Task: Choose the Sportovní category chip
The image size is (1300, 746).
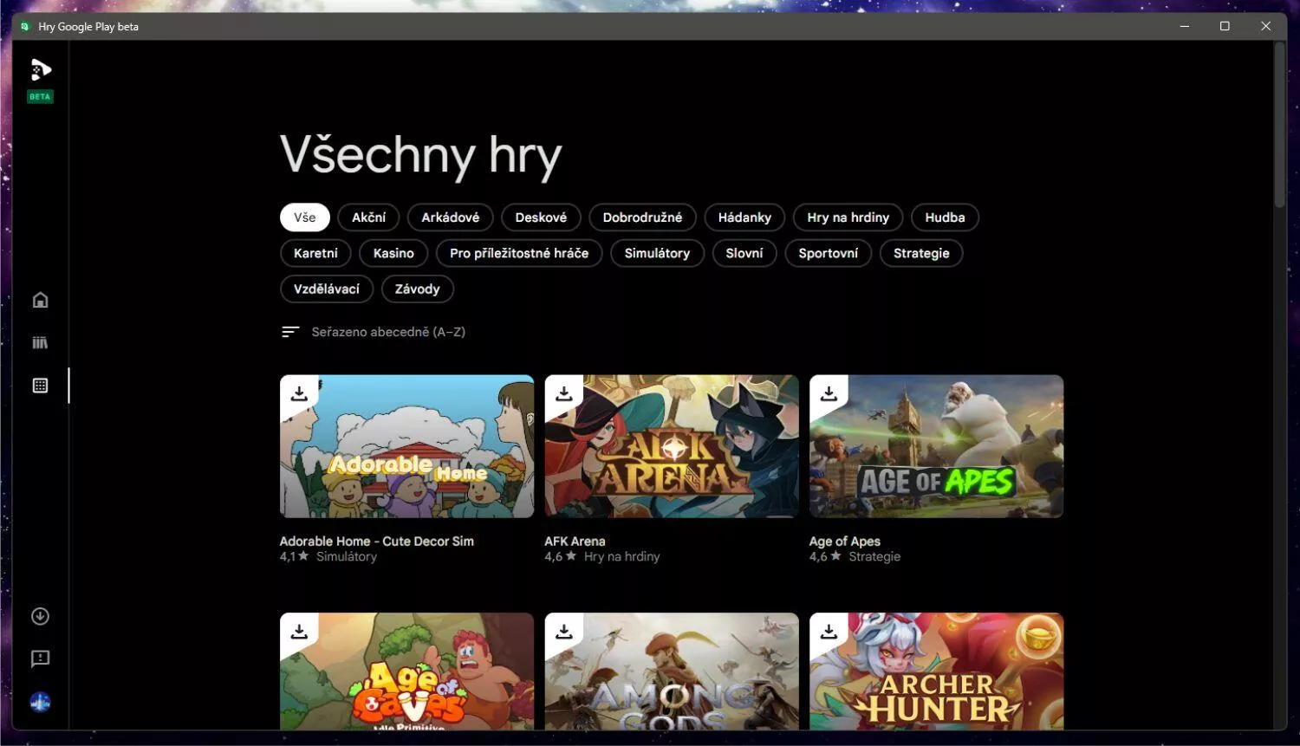Action: click(x=828, y=253)
